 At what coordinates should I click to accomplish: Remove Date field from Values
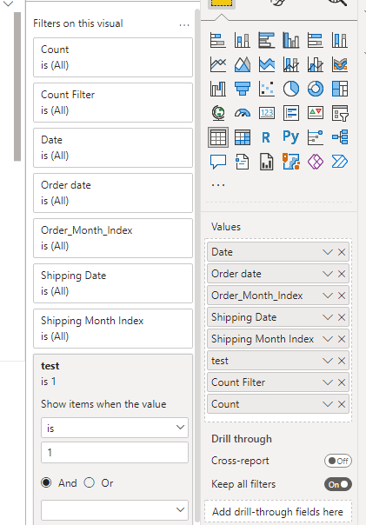342,252
